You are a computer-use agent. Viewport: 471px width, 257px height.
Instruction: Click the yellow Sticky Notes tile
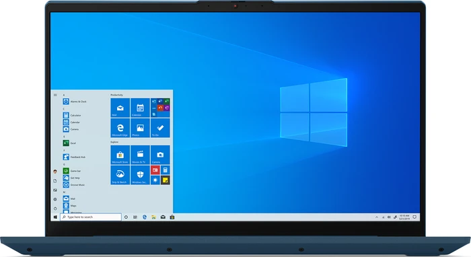[166, 180]
